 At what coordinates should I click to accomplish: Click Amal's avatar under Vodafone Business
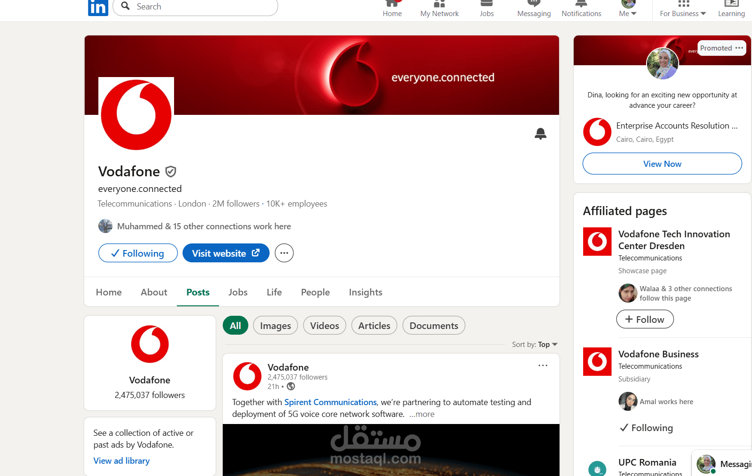pos(628,401)
